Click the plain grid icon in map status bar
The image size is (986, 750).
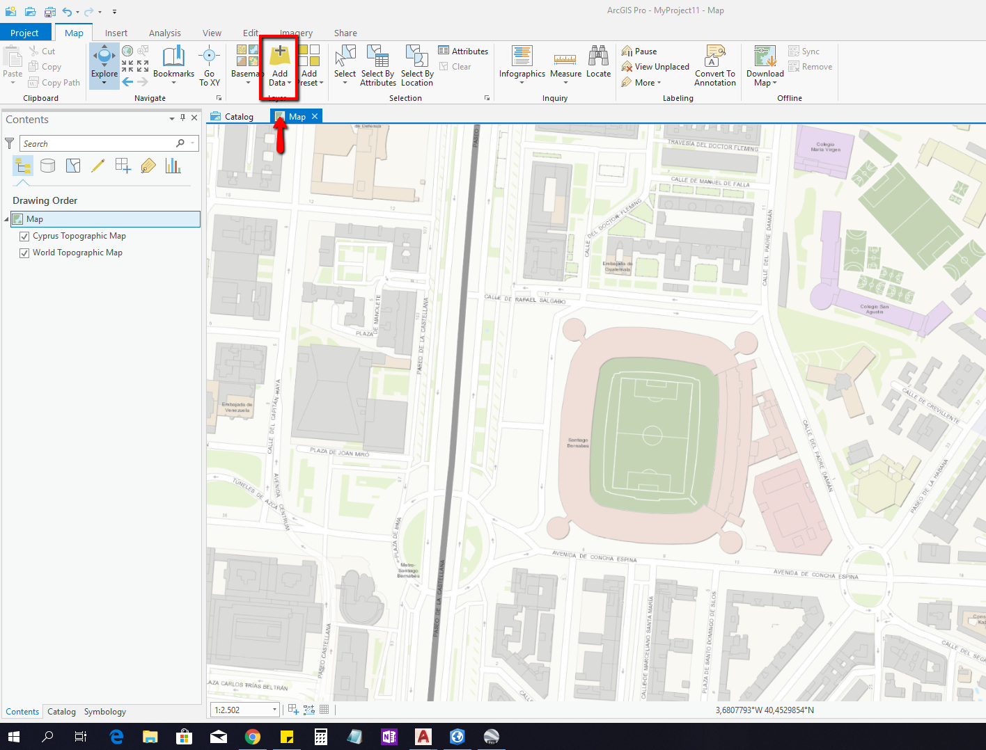pyautogui.click(x=324, y=710)
